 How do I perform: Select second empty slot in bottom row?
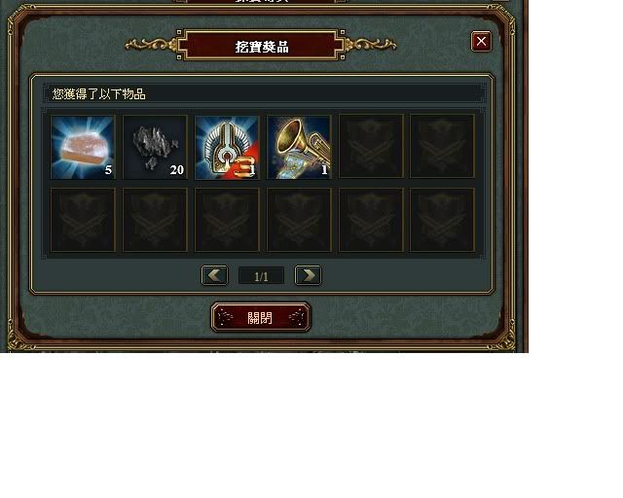point(155,220)
